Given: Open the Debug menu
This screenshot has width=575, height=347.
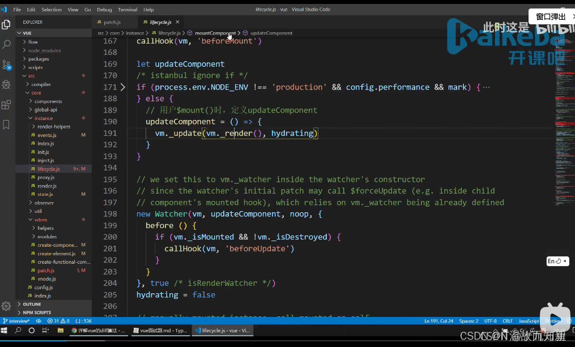Looking at the screenshot, I should tap(104, 10).
